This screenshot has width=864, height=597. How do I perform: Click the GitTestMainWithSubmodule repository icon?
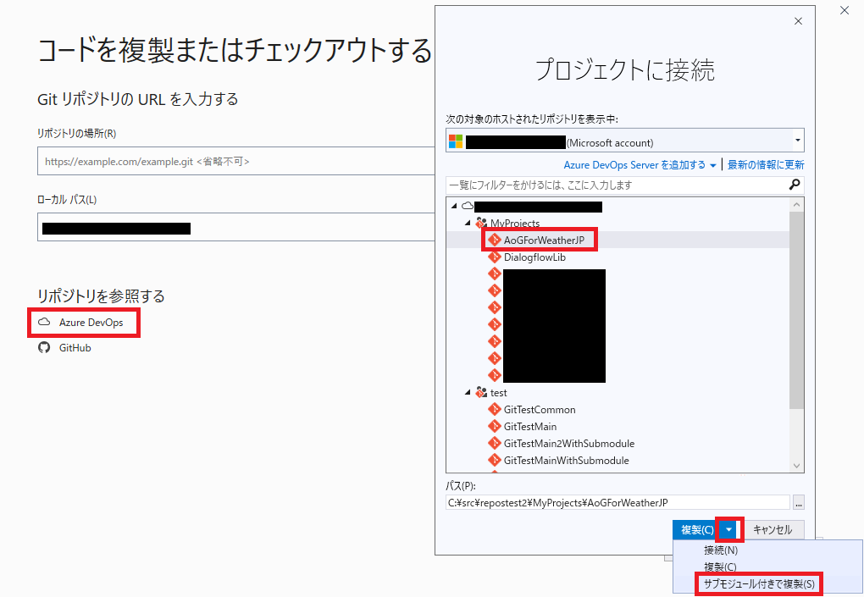tap(495, 460)
